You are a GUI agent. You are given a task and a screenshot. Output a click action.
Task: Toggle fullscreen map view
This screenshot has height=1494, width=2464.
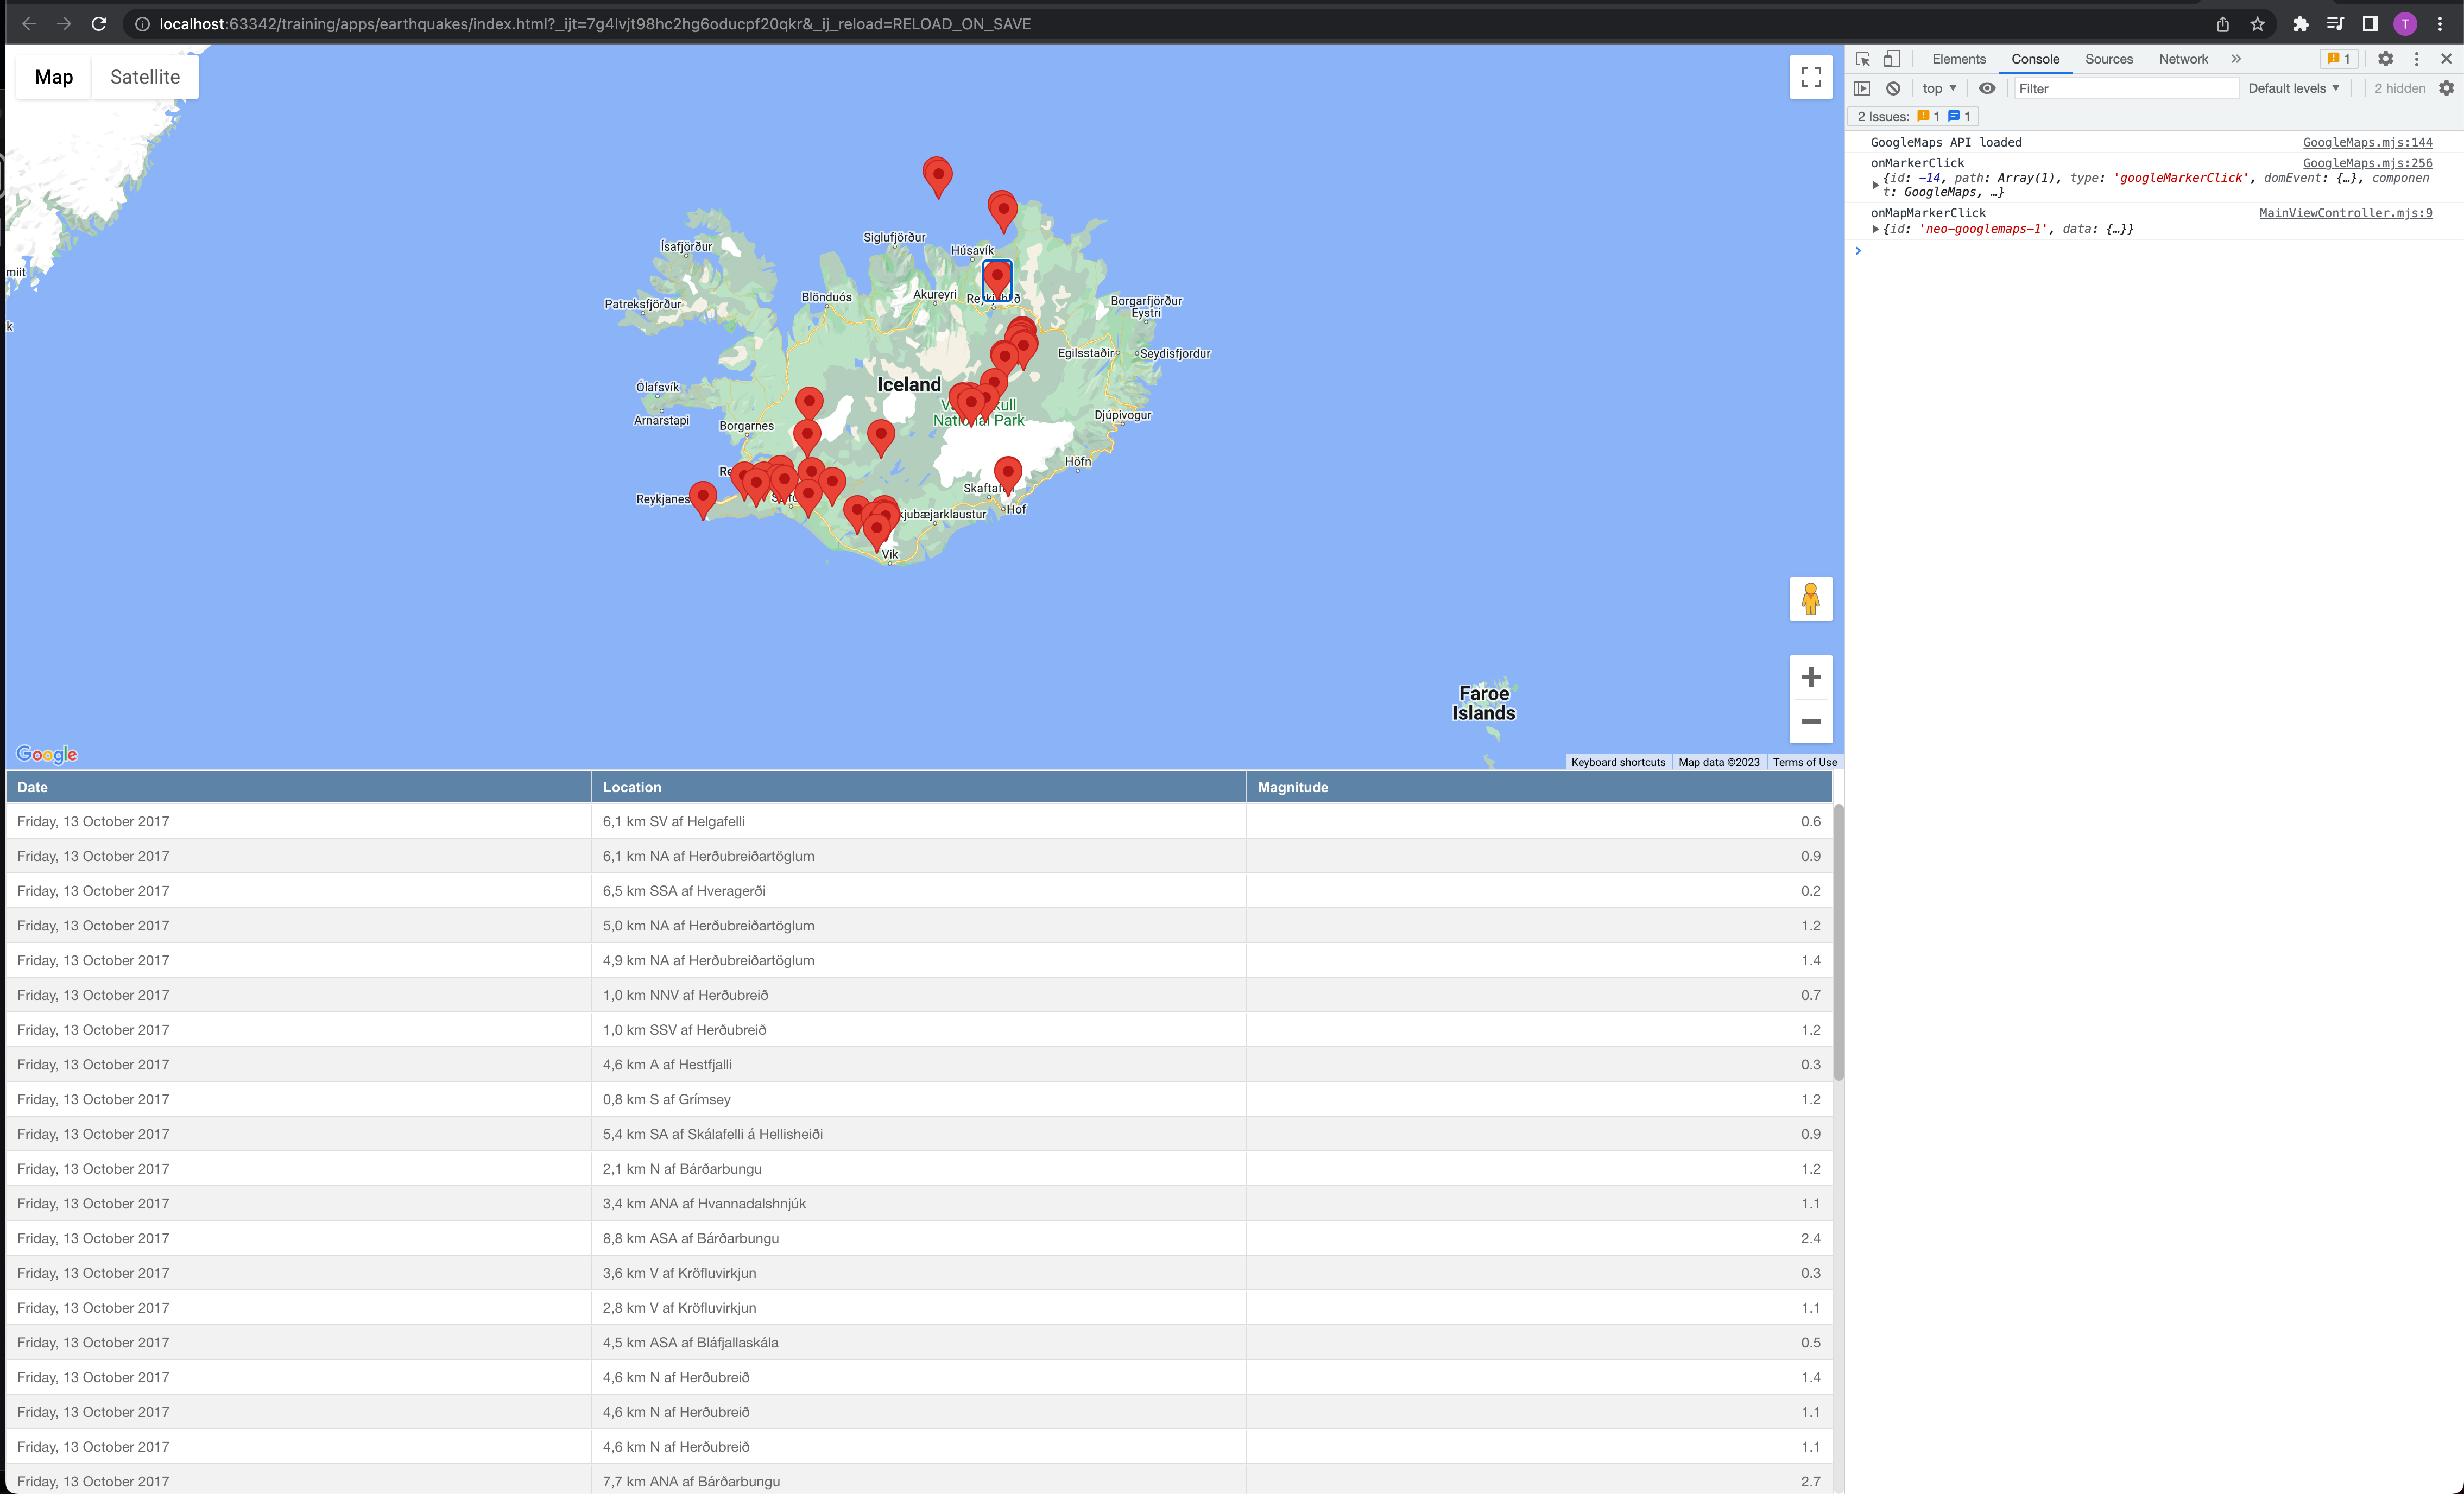click(1810, 77)
